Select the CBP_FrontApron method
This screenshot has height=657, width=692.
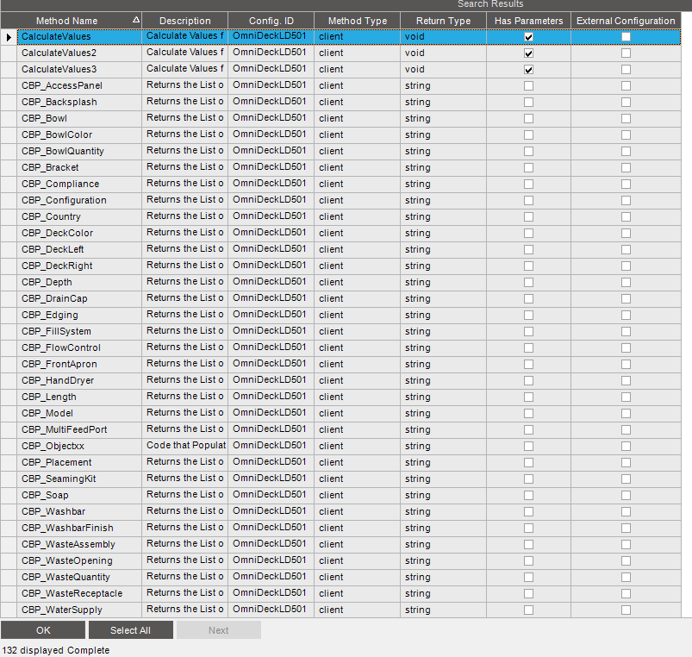(59, 364)
